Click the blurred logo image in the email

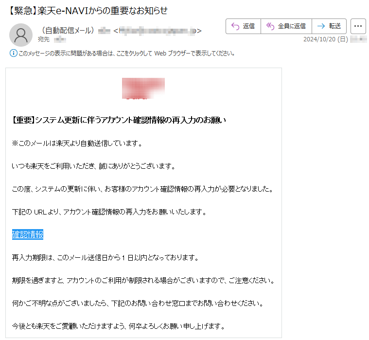pyautogui.click(x=143, y=89)
